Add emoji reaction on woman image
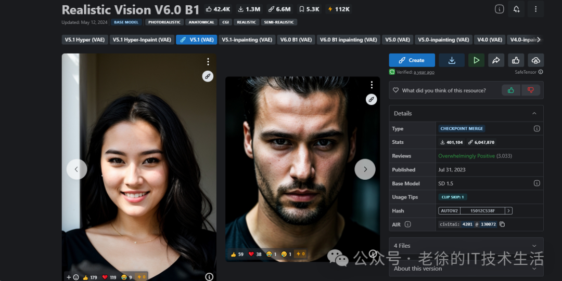The width and height of the screenshot is (562, 281). (x=72, y=277)
